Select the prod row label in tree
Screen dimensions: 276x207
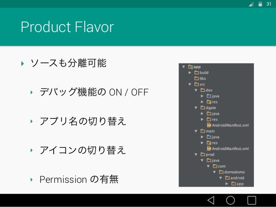point(210,155)
